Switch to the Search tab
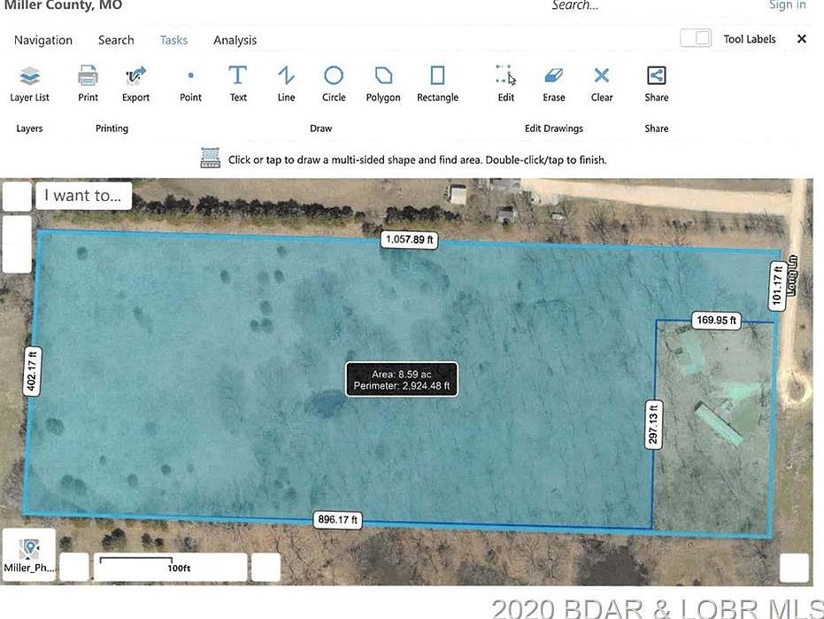The width and height of the screenshot is (824, 619). [x=116, y=40]
